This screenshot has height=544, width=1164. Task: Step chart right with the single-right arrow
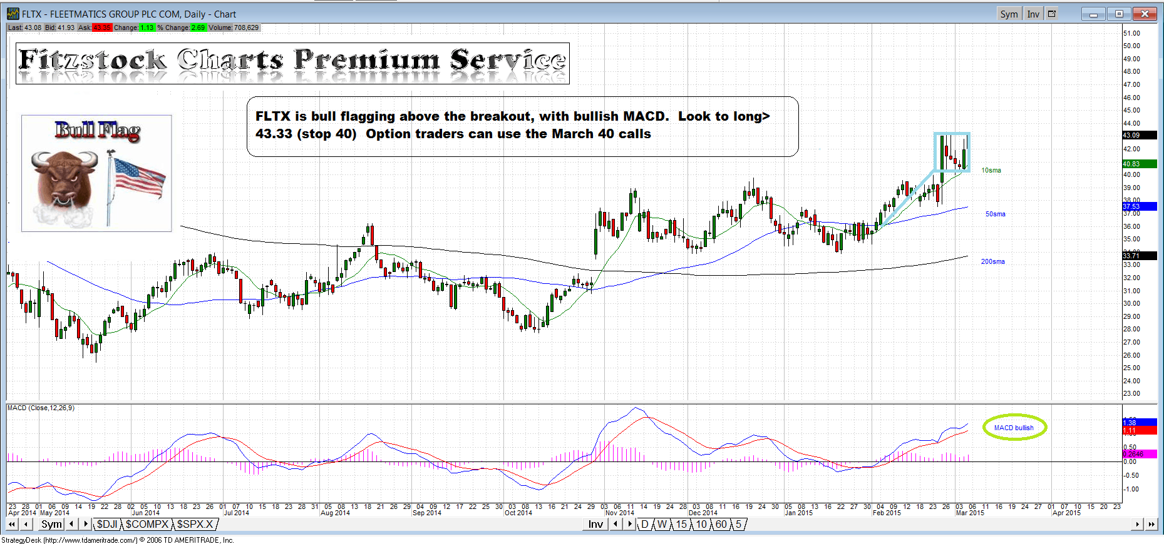tap(1138, 525)
